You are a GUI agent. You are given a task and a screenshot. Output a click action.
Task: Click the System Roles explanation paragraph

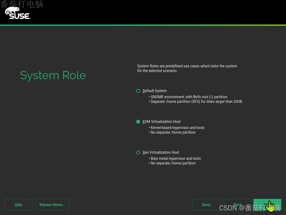click(x=187, y=68)
